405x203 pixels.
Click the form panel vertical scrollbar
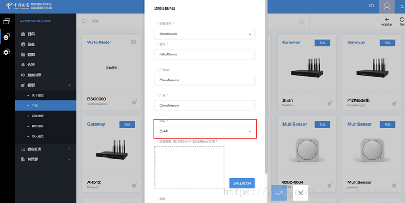266,86
